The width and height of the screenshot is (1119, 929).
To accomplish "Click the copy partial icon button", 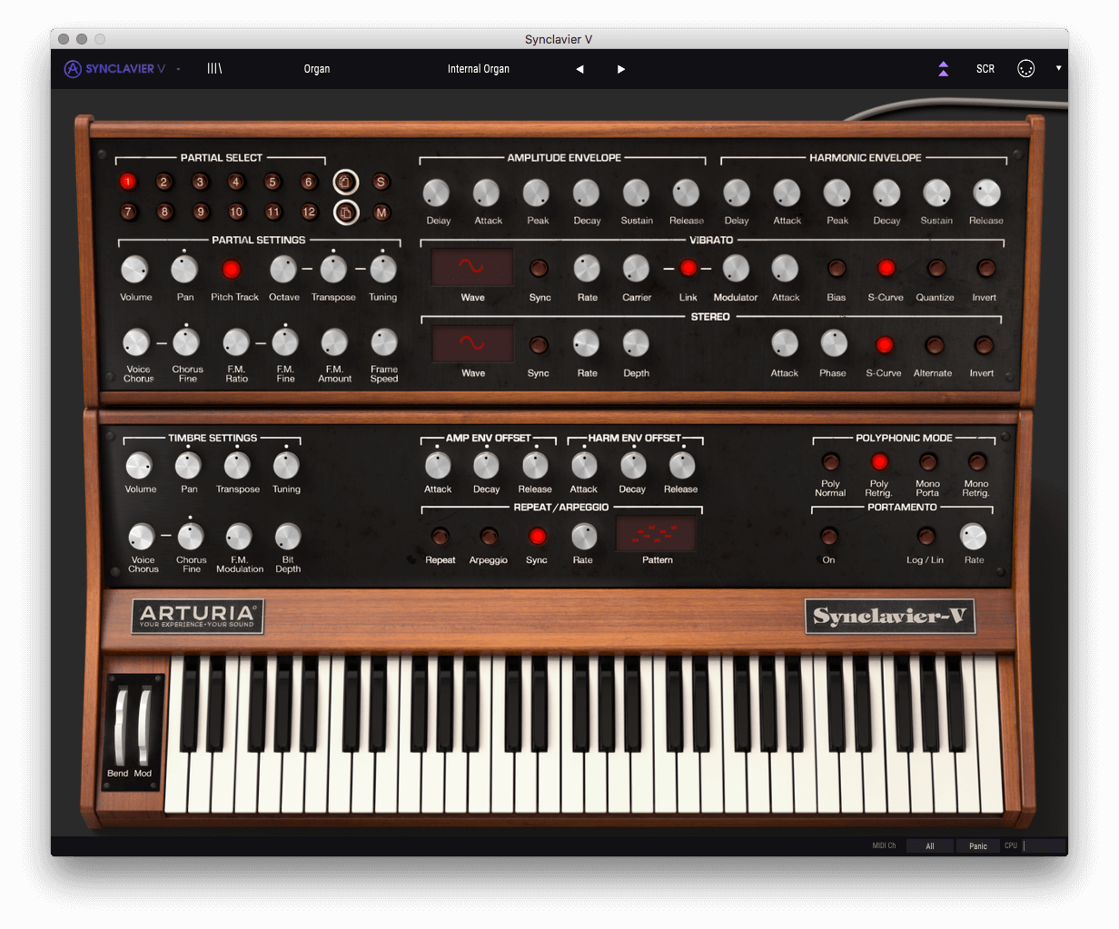I will 345,183.
